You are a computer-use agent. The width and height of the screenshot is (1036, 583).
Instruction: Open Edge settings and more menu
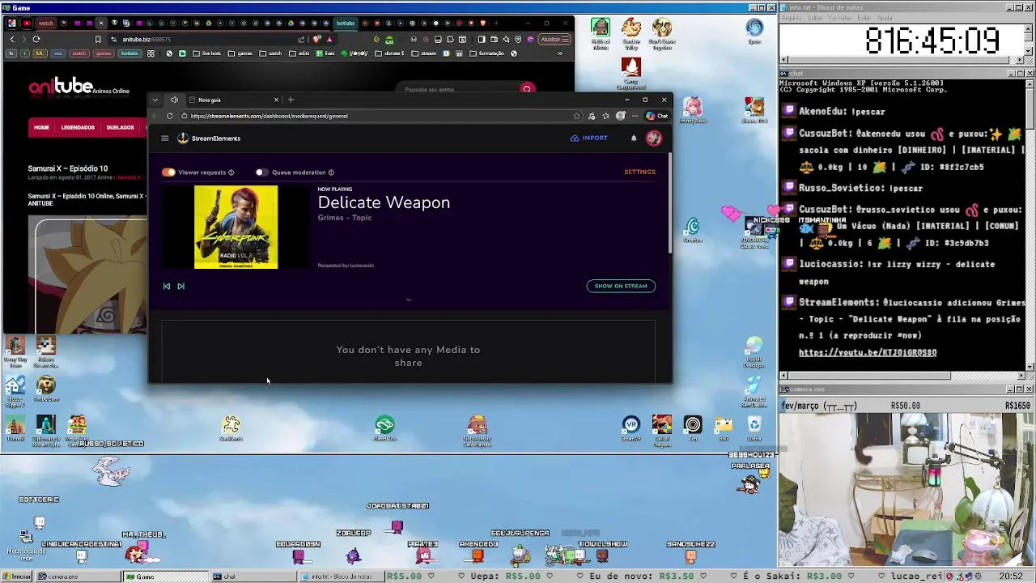[x=635, y=116]
